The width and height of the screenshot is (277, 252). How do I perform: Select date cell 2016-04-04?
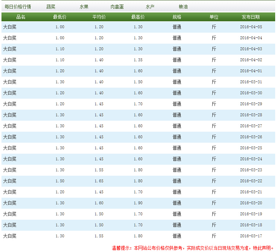[x=251, y=38]
